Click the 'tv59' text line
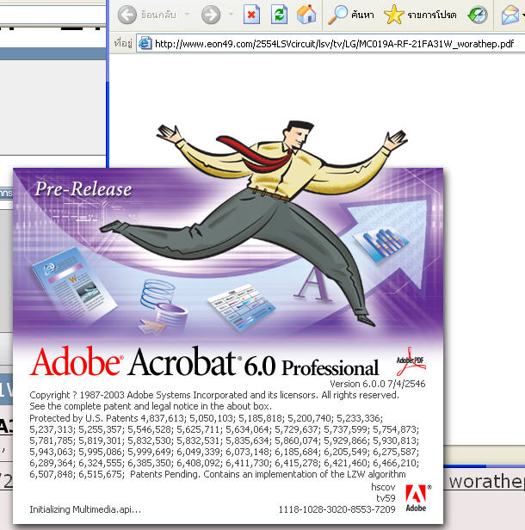Screen dimensions: 525x530 click(x=386, y=498)
